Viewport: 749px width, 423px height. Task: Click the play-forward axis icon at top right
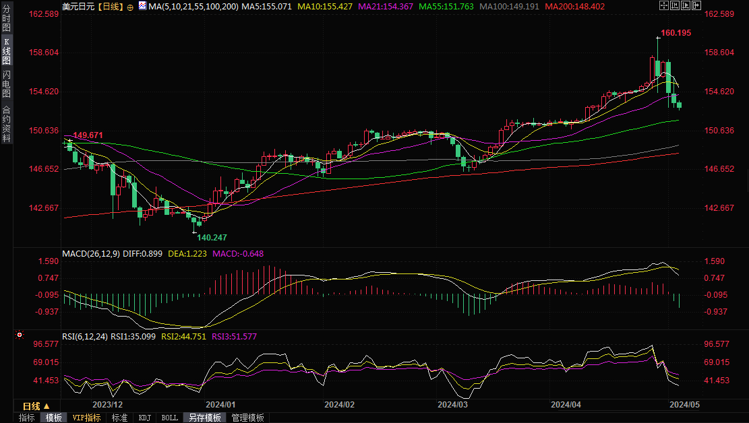click(x=685, y=6)
